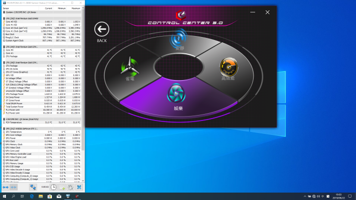This screenshot has width=356, height=200.
Task: Click HWiNFO close sensors X icon
Action: [x=79, y=187]
